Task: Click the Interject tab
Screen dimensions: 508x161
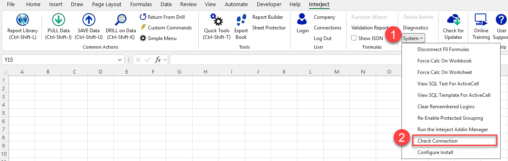Action: tap(319, 4)
